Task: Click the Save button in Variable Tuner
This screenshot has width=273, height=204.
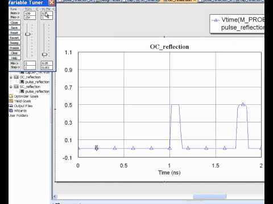Action: click(14, 28)
